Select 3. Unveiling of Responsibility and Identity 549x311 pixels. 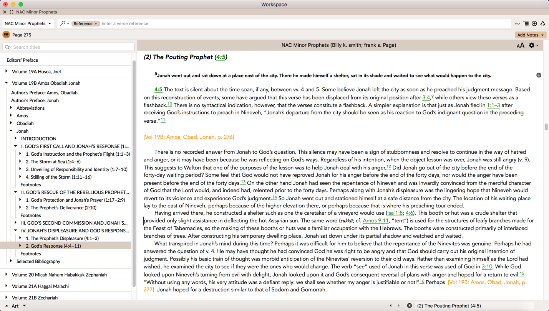click(76, 169)
